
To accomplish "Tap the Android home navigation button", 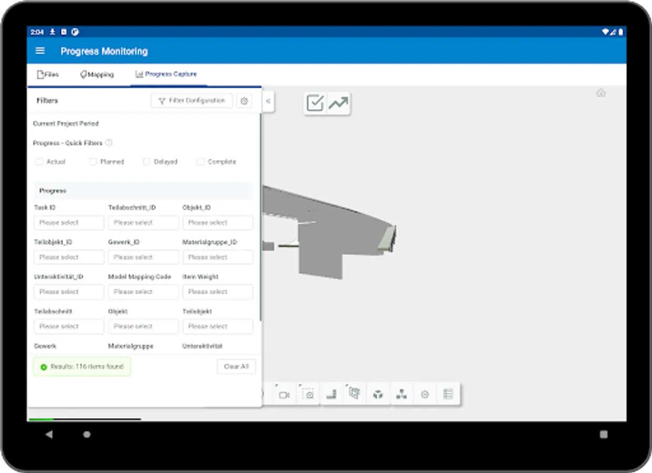I will coord(87,435).
